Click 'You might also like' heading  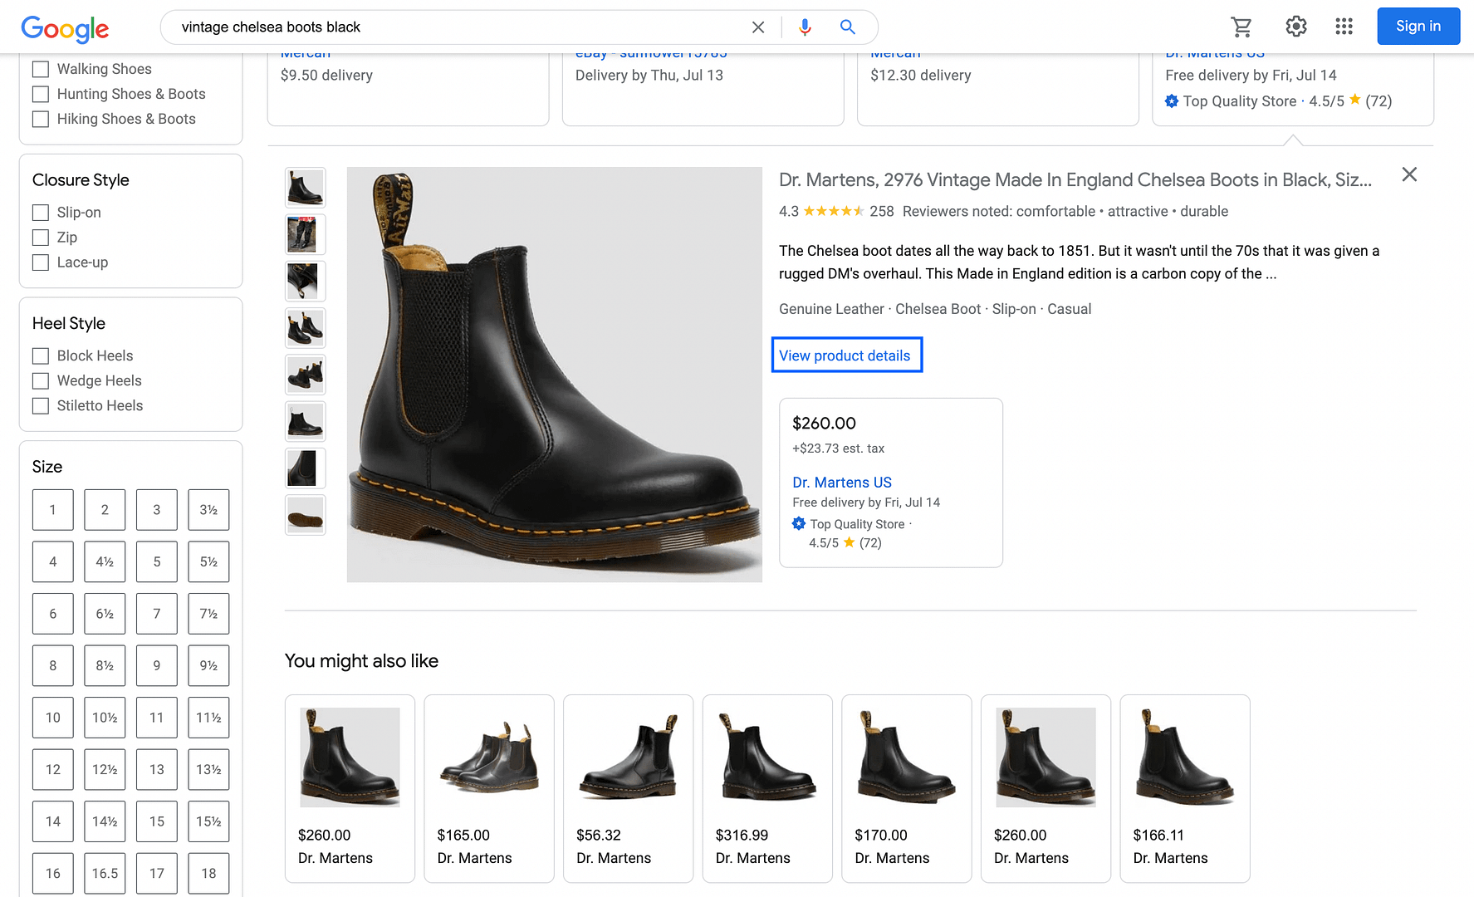tap(361, 661)
